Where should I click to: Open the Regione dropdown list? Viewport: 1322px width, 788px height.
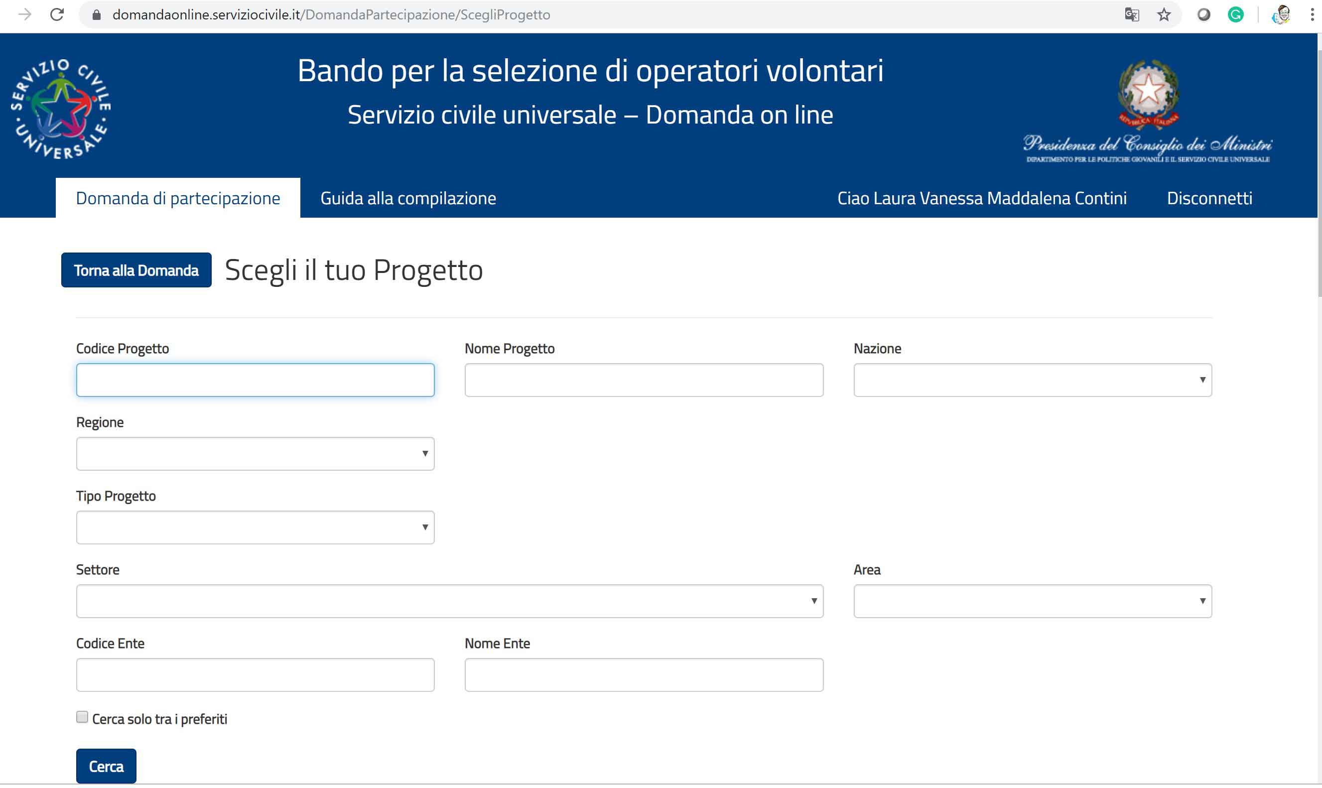pos(255,454)
